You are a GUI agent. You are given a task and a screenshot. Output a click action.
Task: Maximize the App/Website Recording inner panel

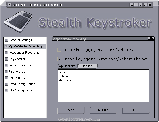pyautogui.click(x=149, y=39)
